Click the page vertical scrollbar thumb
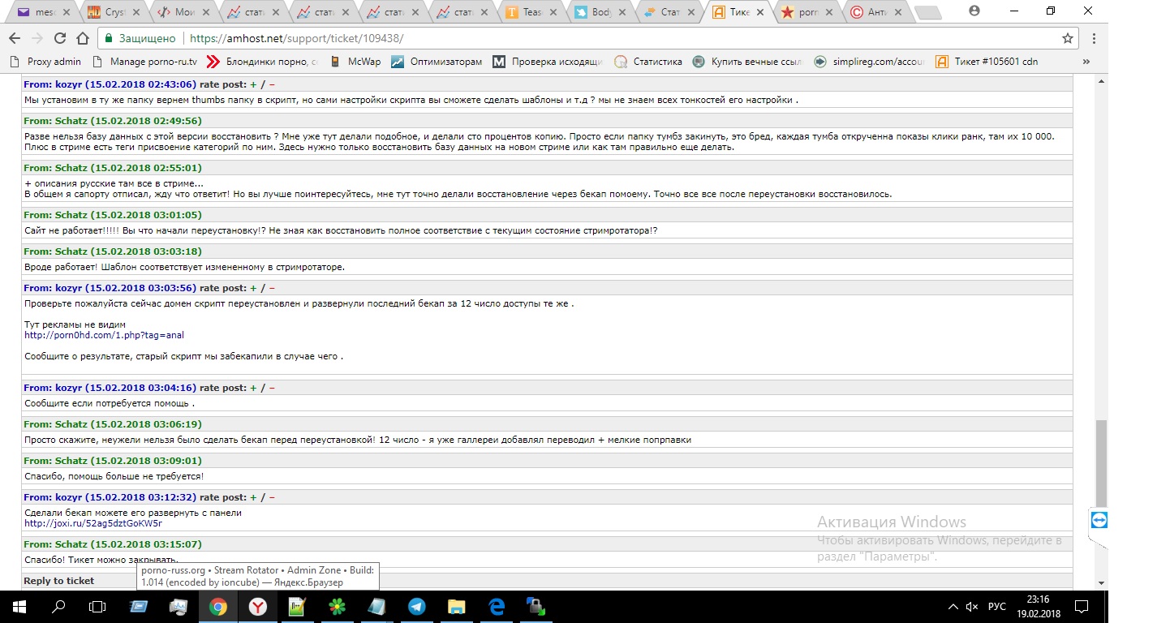Screen dimensions: 1170x623 click(1101, 462)
